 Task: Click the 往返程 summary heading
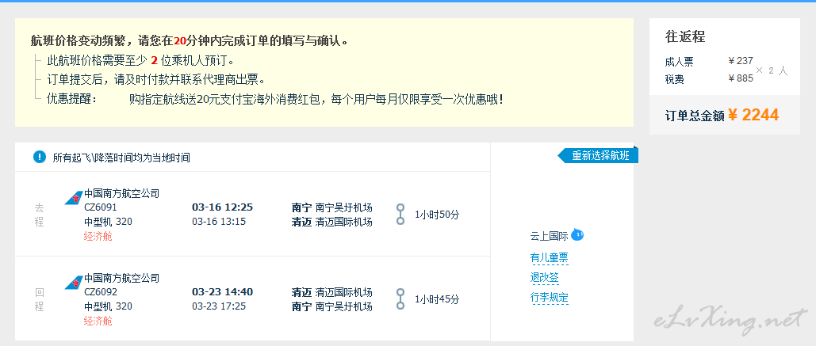click(x=685, y=37)
